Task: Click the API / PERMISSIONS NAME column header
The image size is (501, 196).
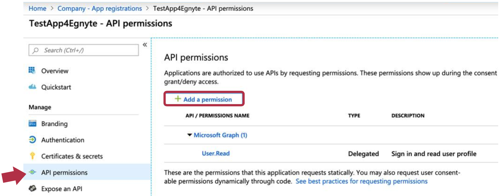Action: (x=217, y=115)
